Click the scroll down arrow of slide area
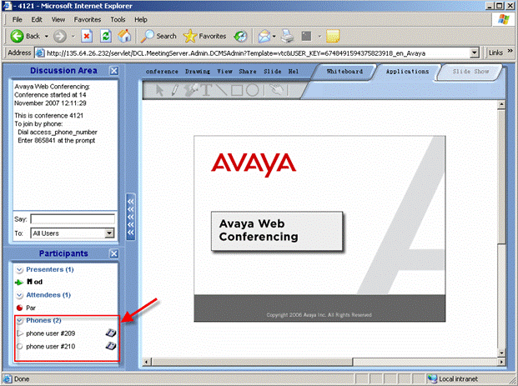This screenshot has height=386, width=518. coord(501,353)
